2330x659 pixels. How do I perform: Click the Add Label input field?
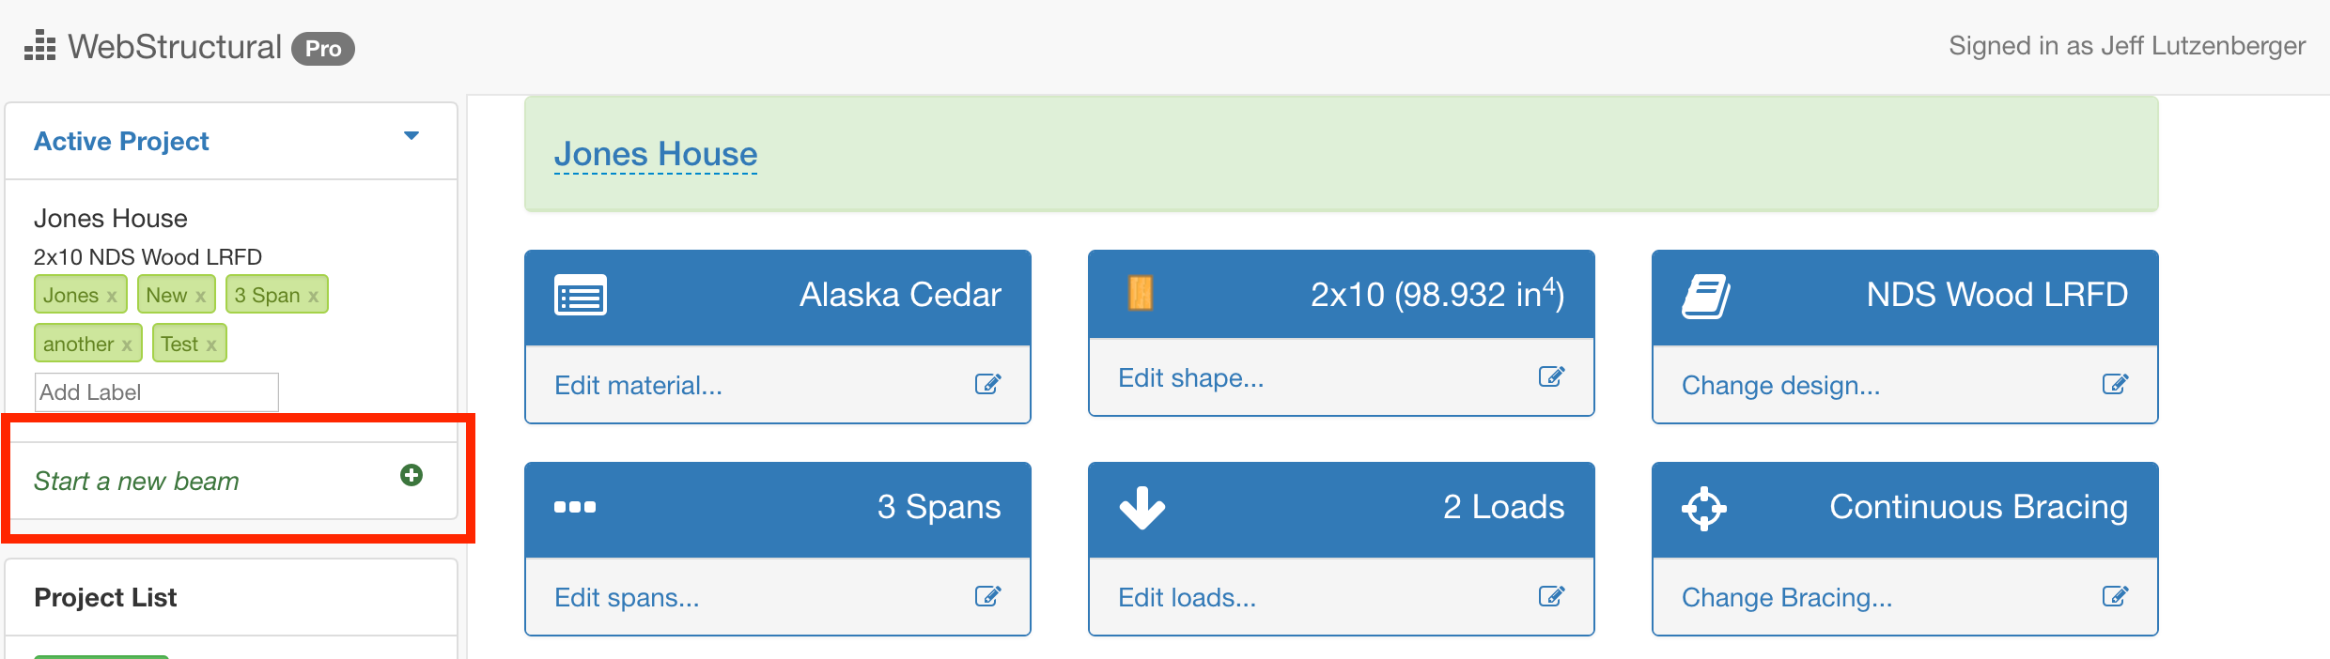[157, 392]
